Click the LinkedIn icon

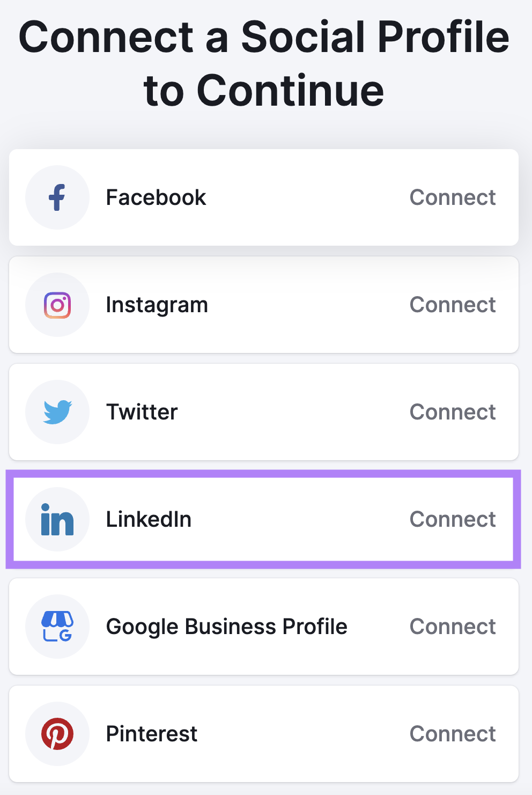click(57, 519)
